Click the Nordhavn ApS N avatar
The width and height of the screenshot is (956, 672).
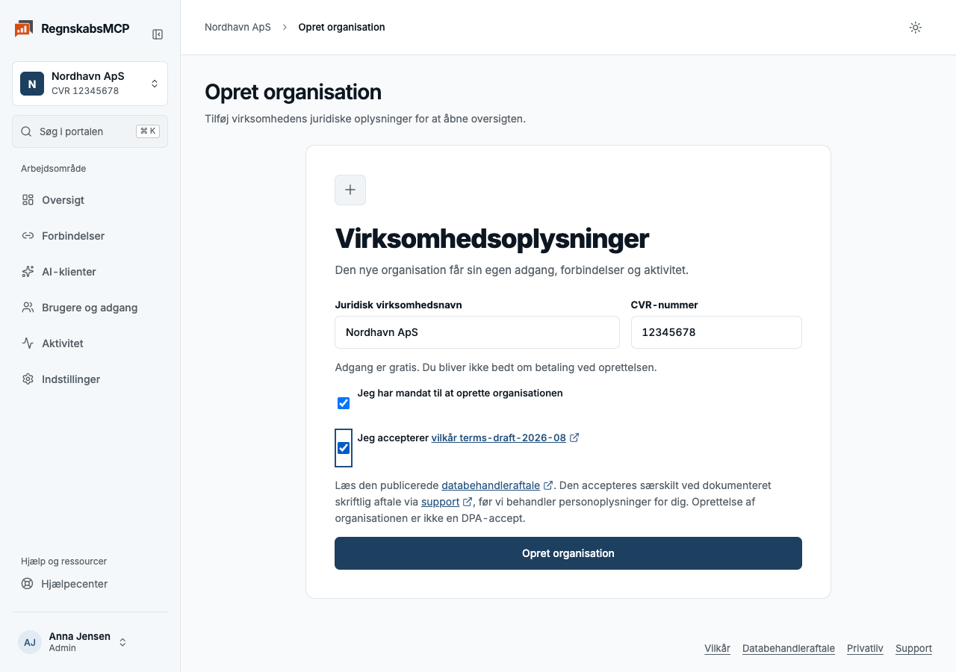pos(32,84)
